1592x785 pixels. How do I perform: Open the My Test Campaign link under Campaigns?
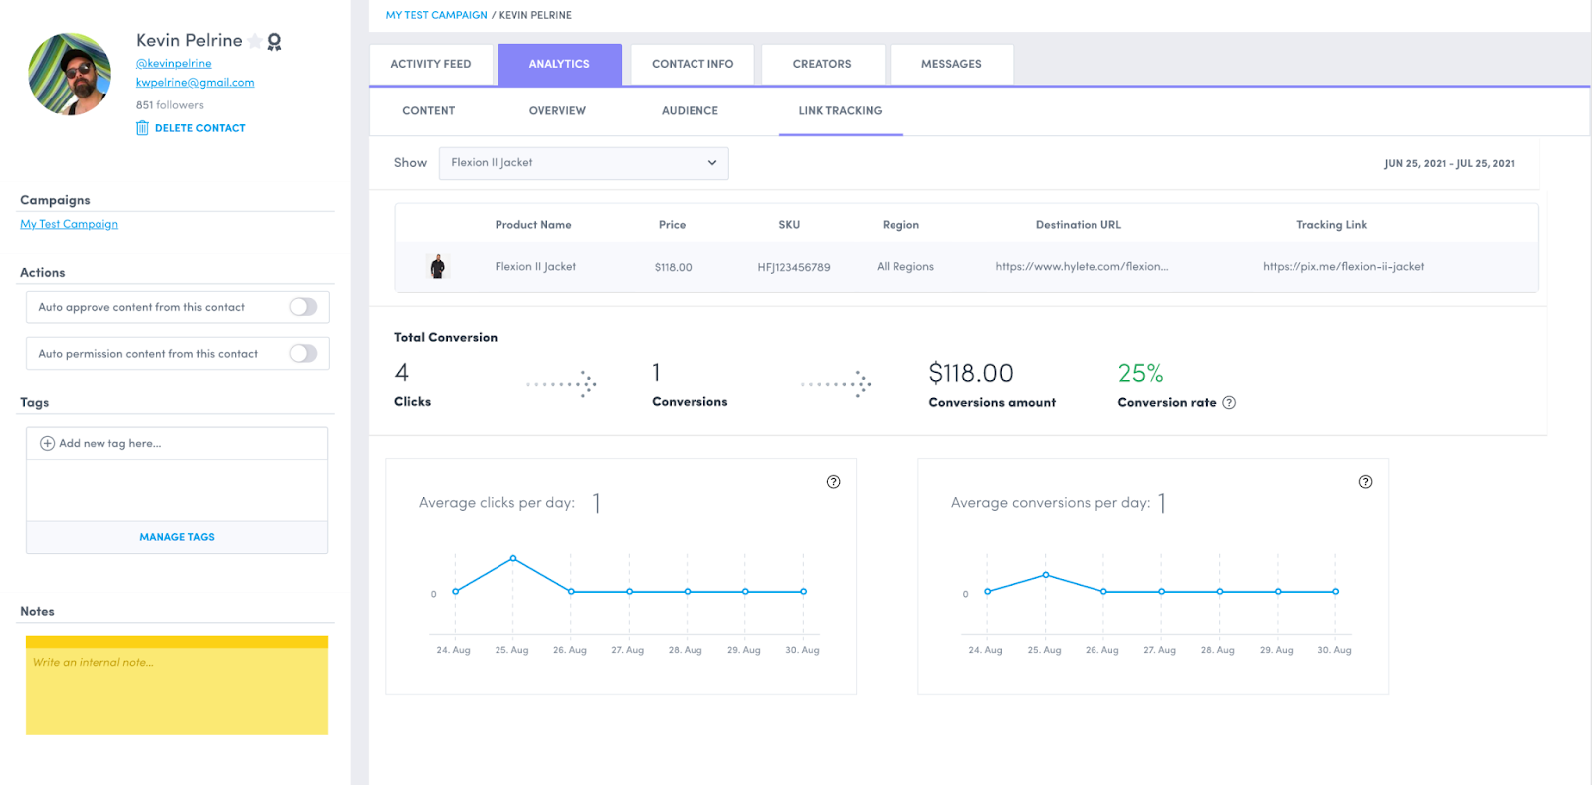point(69,224)
